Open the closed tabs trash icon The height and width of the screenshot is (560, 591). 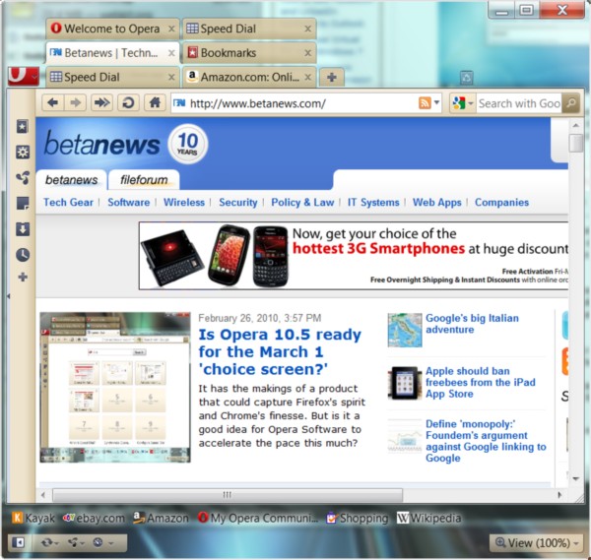(467, 78)
